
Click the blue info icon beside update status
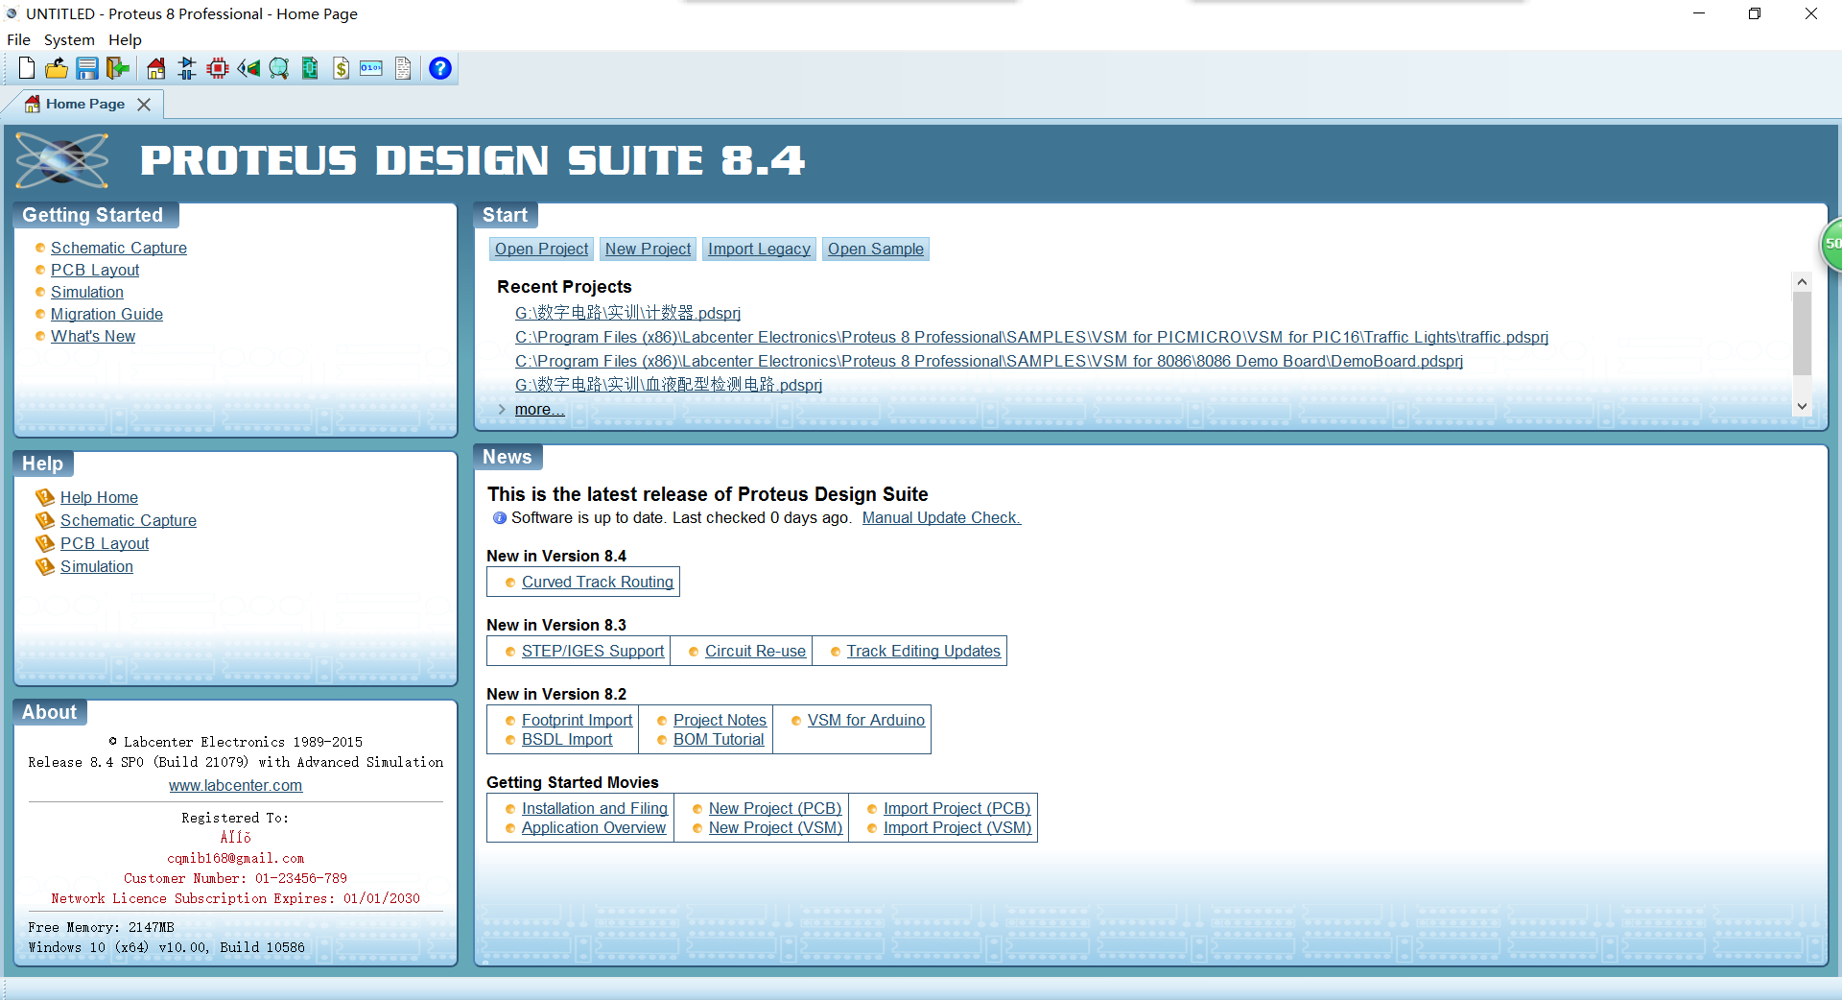tap(499, 518)
